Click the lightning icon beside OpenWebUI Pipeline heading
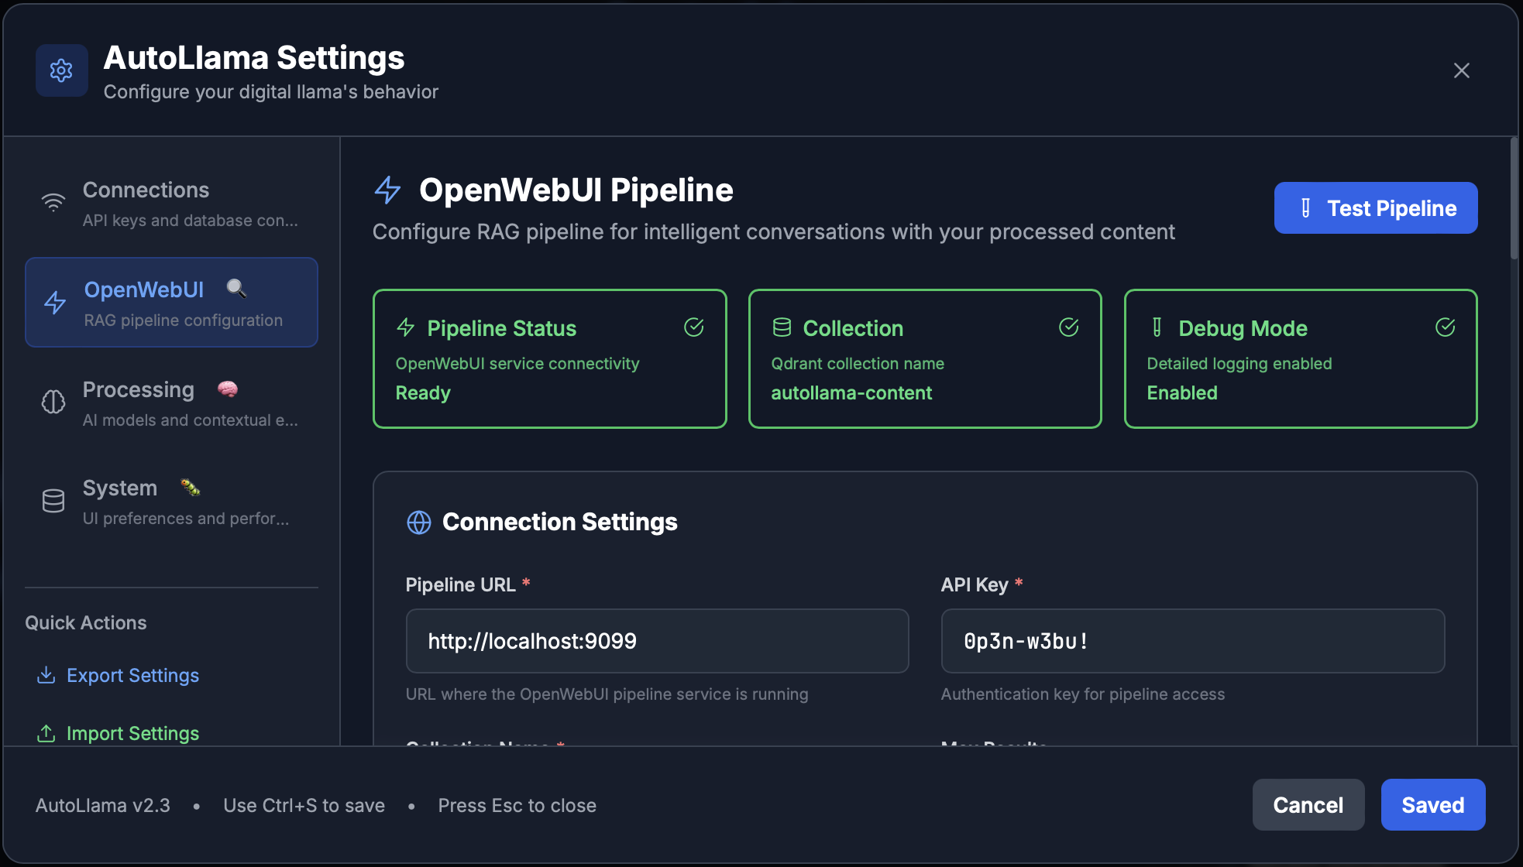This screenshot has width=1523, height=867. (x=387, y=190)
